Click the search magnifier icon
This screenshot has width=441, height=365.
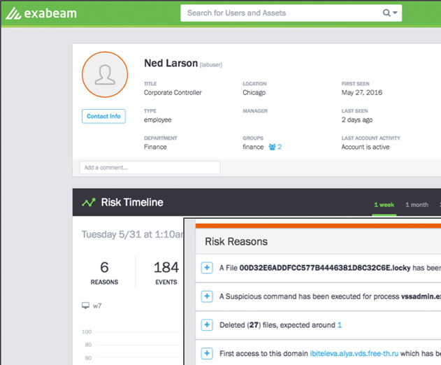pos(386,13)
